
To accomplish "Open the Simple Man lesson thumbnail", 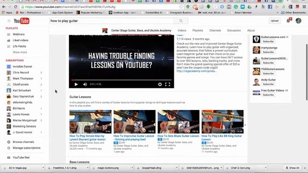I will pos(90,122).
